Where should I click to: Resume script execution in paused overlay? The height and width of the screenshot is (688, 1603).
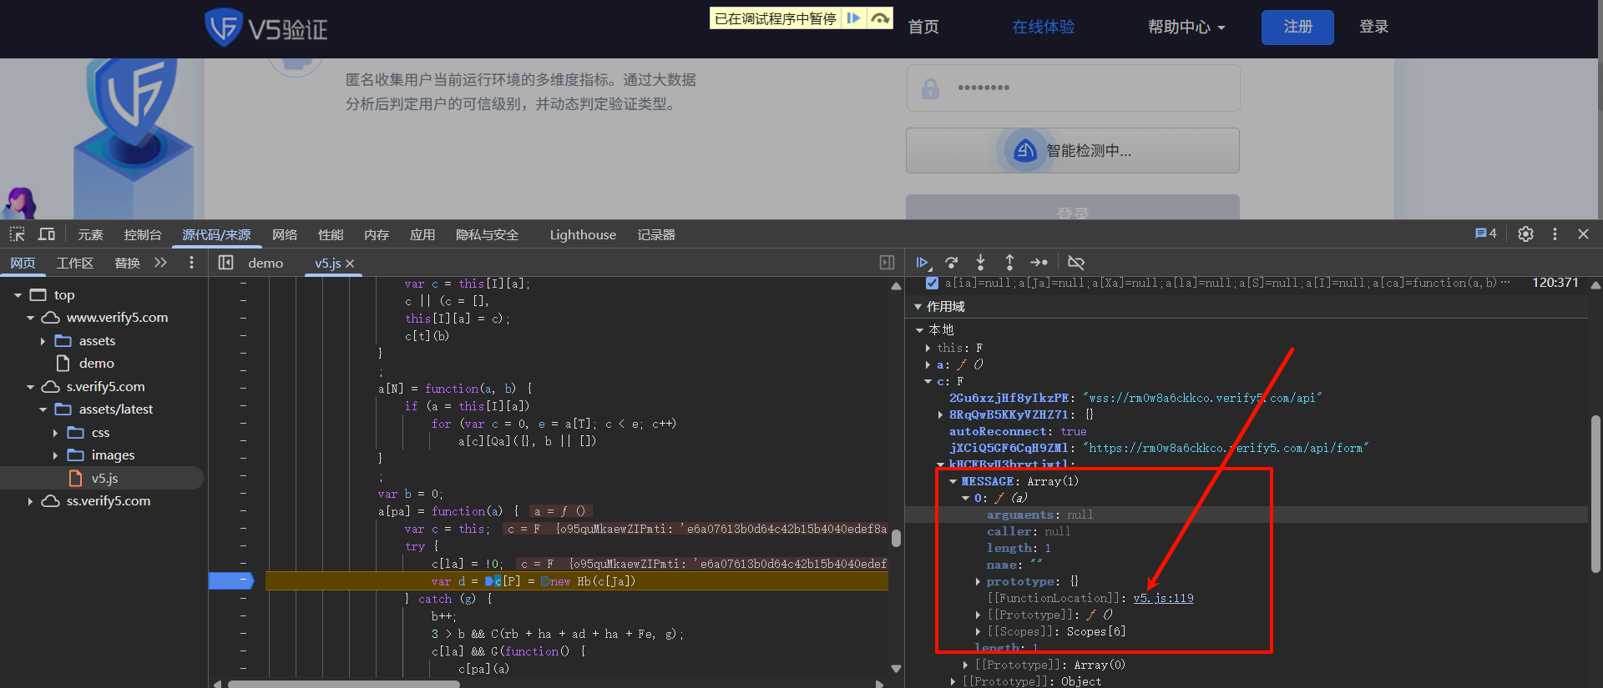853,18
